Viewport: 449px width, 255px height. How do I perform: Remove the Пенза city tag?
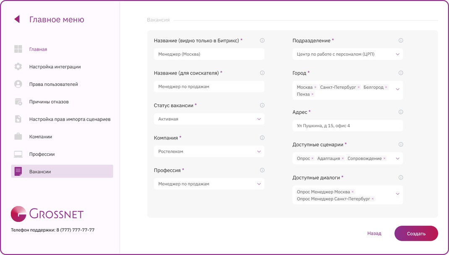click(x=312, y=94)
